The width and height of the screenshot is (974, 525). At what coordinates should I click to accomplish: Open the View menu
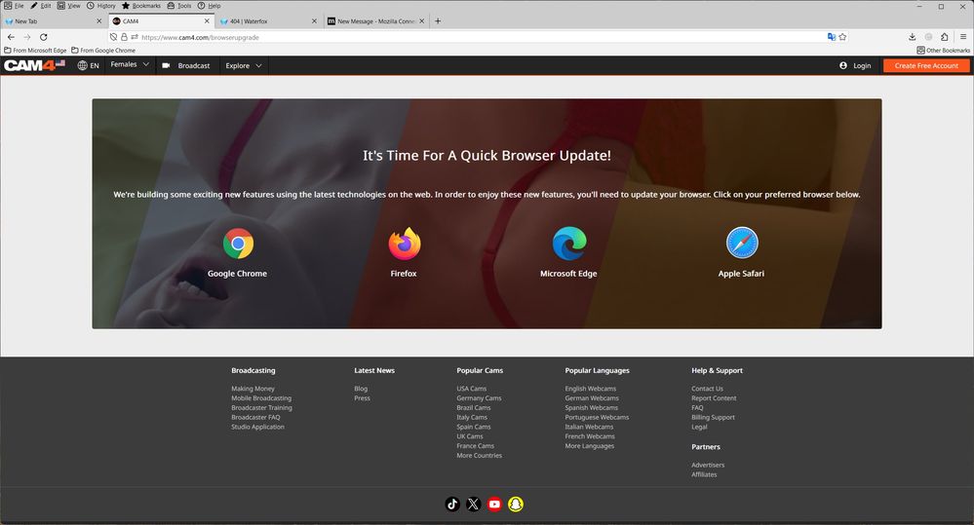click(69, 6)
